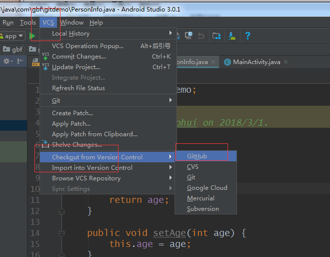Image resolution: width=330 pixels, height=257 pixels.
Task: Select Update Project menu item
Action: tap(108, 67)
